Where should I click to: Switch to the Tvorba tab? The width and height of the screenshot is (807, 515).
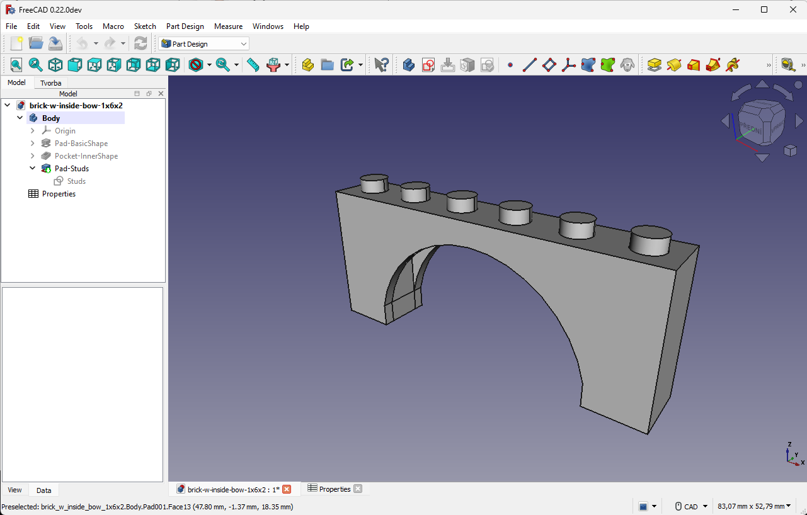(51, 83)
